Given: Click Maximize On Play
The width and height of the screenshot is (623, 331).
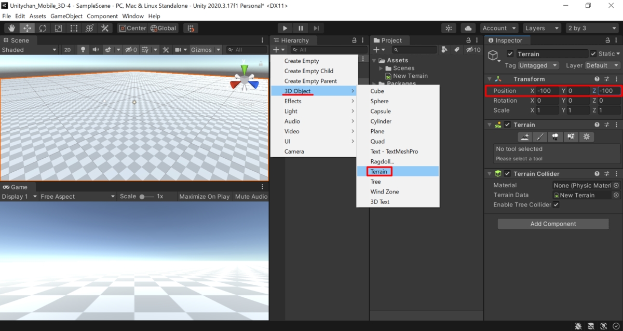Looking at the screenshot, I should click(205, 197).
